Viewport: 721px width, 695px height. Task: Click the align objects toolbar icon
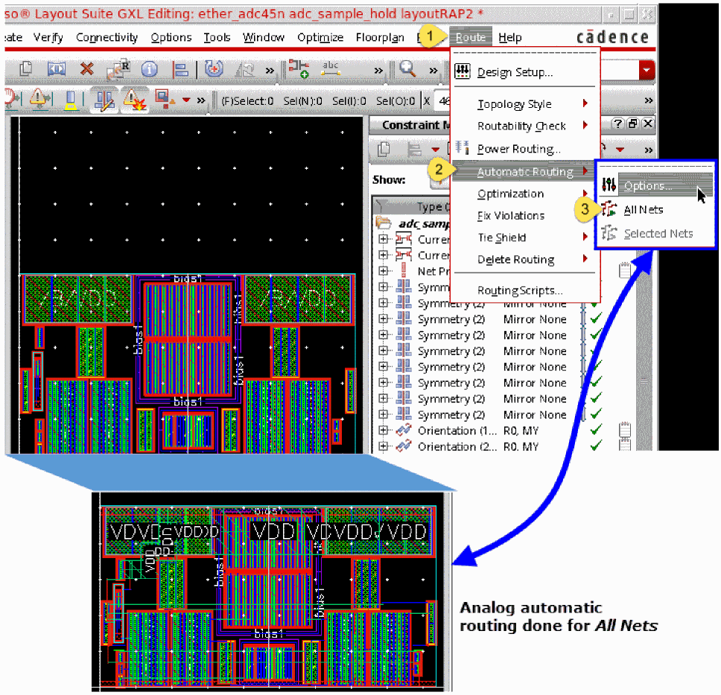tap(180, 68)
